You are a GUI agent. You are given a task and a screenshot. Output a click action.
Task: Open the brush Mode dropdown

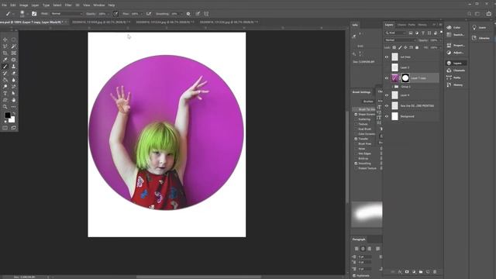pos(67,14)
